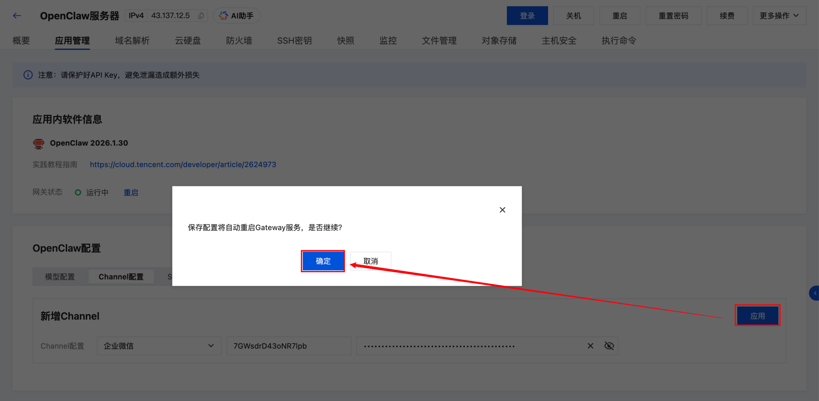
Task: Click the info notice icon
Action: click(28, 75)
